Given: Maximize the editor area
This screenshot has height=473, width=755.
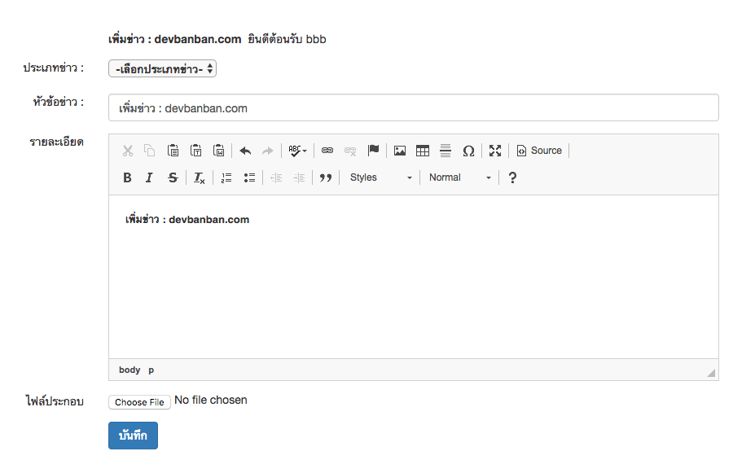Looking at the screenshot, I should coord(495,151).
